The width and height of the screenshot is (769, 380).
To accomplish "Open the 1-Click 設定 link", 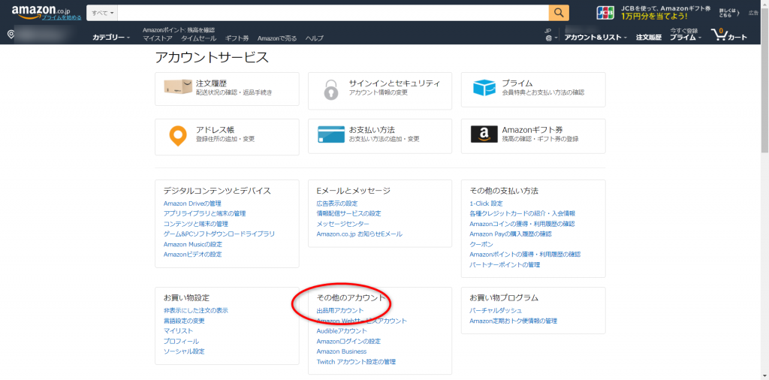I will point(486,204).
